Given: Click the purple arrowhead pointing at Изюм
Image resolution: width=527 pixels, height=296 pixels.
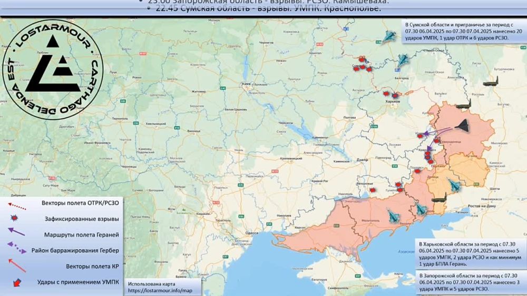Looking at the screenshot, I should (425, 134).
